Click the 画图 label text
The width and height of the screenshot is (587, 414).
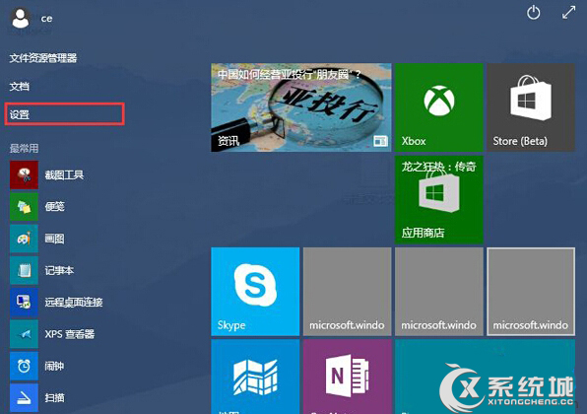[x=54, y=239]
